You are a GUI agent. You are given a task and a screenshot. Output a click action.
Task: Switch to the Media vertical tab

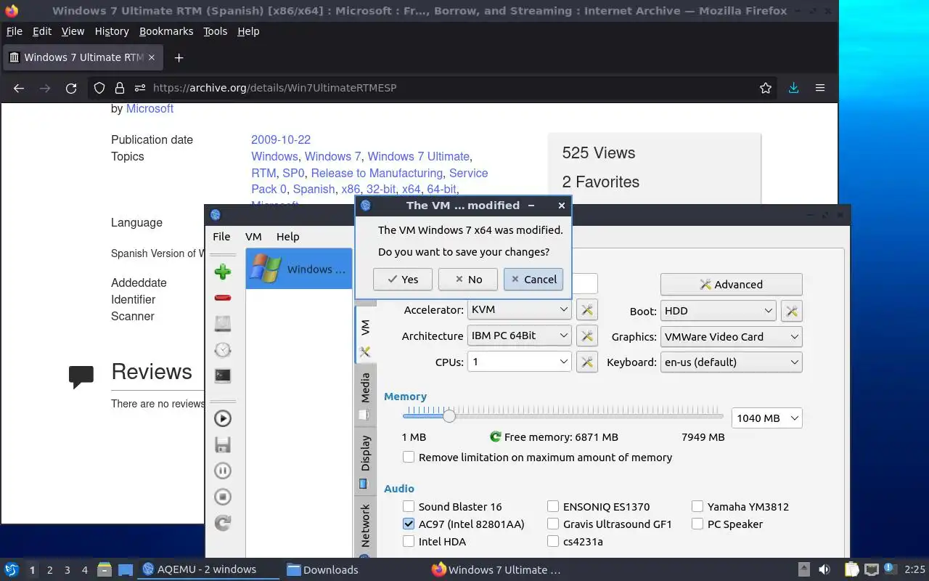pos(365,396)
